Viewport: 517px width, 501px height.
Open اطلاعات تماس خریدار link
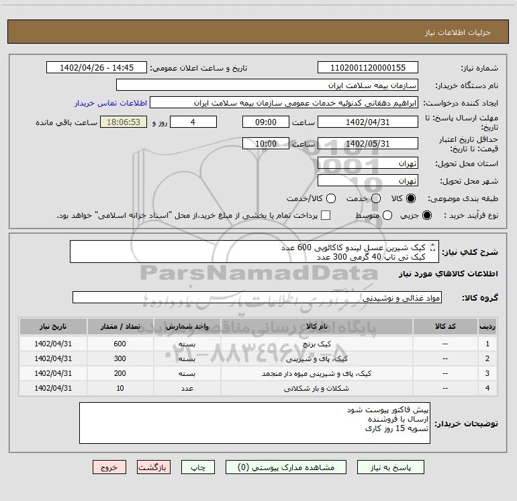111,103
